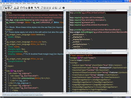Click the New File toolbar icon
131x98 pixels.
coord(3,8)
